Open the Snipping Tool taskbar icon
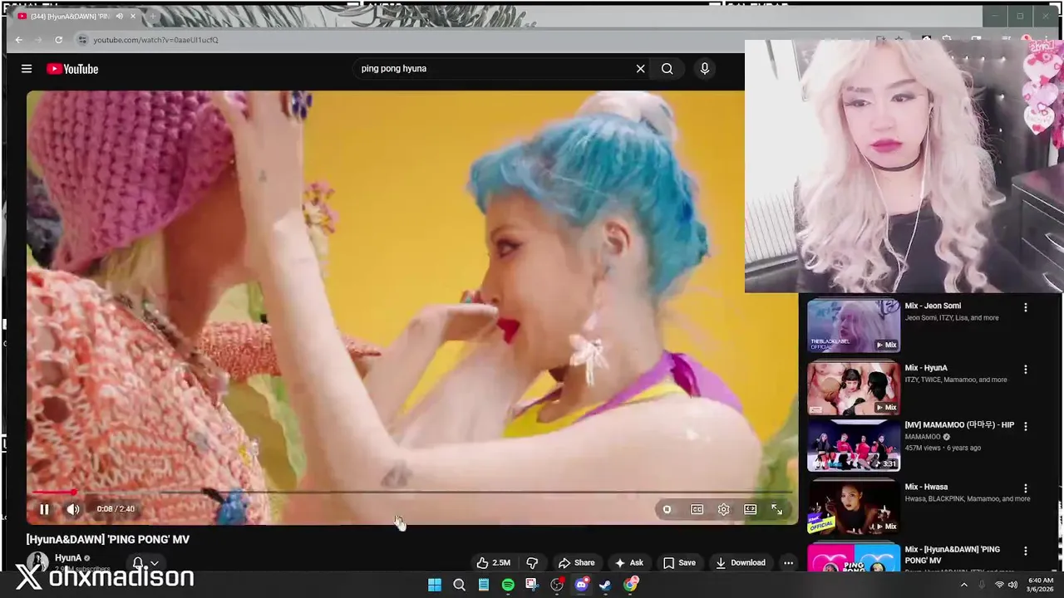The height and width of the screenshot is (598, 1064). (x=532, y=585)
